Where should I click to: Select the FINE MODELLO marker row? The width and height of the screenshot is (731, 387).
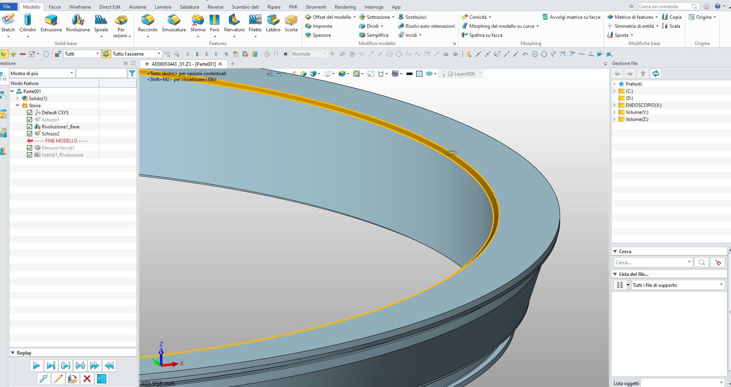[57, 141]
